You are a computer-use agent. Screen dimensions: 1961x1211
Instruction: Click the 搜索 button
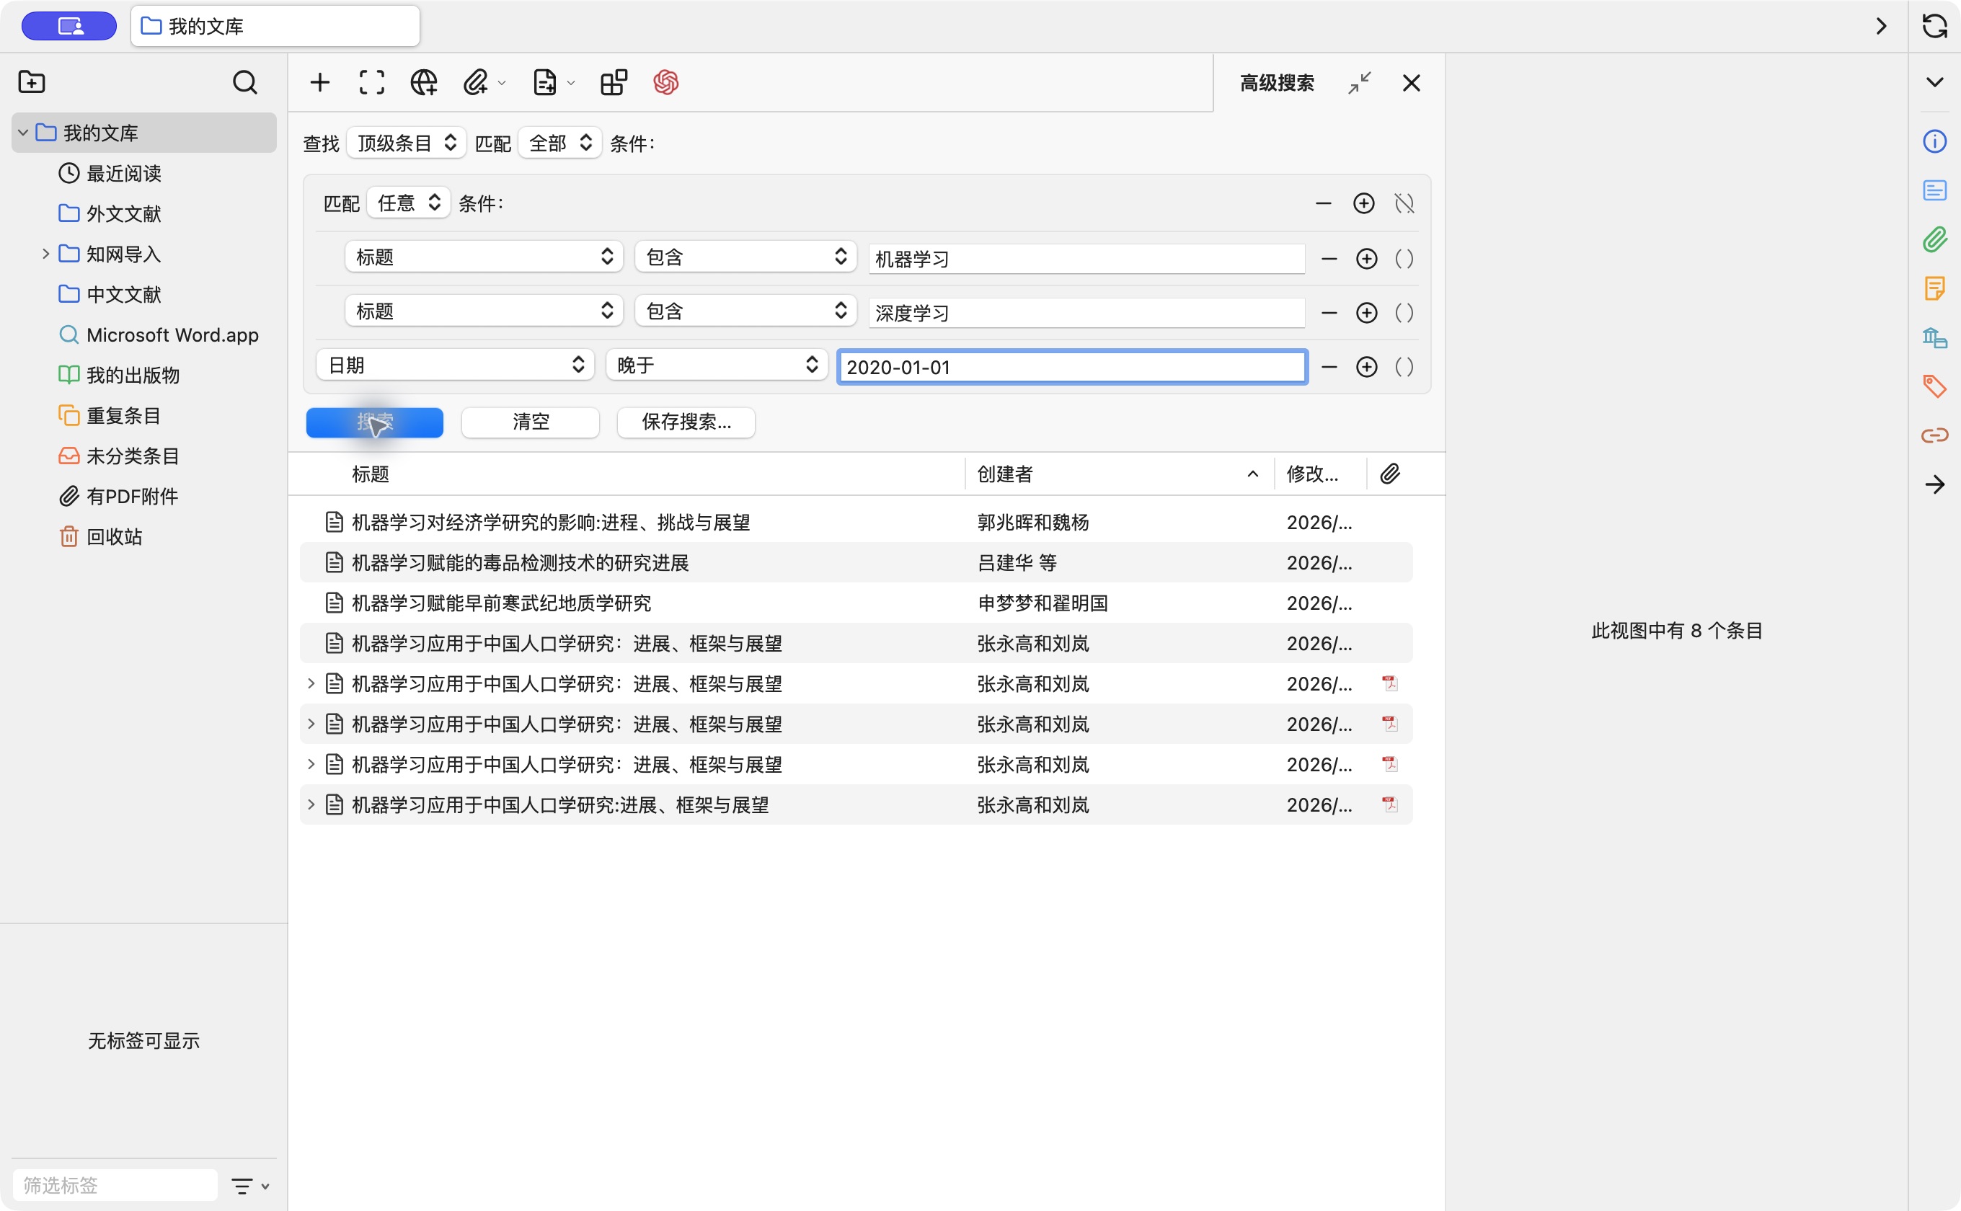point(374,422)
